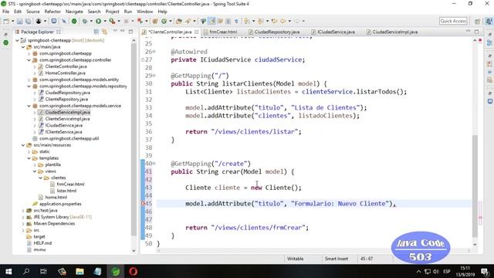The width and height of the screenshot is (494, 278).
Task: Click the New Java Package icon
Action: tap(155, 21)
